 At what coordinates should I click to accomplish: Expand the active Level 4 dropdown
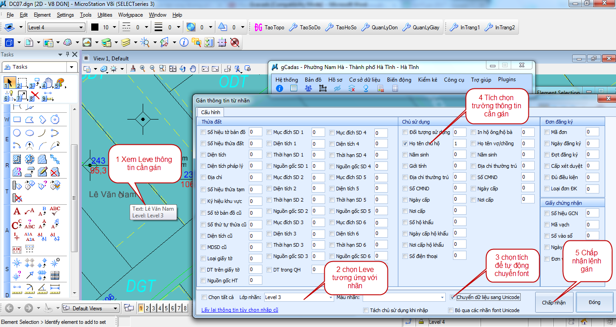pyautogui.click(x=81, y=28)
